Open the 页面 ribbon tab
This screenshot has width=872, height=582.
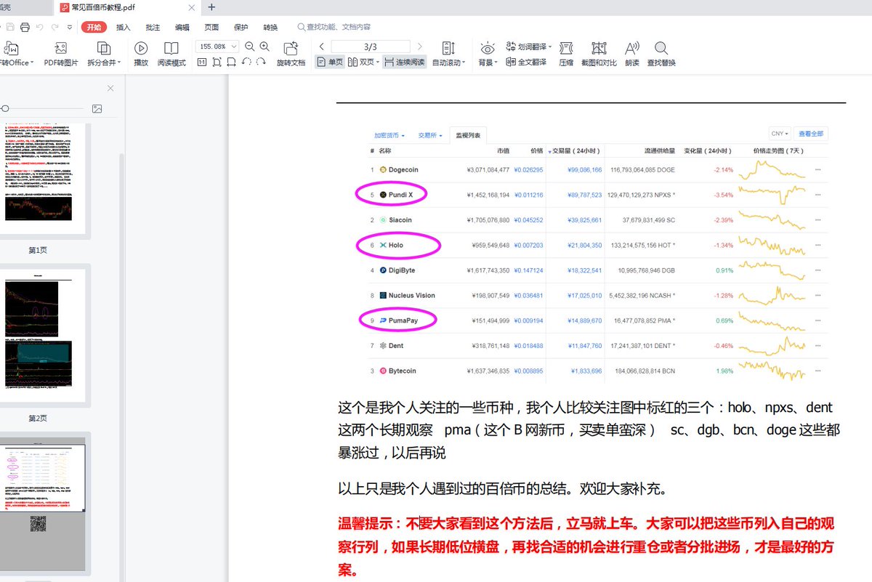211,27
